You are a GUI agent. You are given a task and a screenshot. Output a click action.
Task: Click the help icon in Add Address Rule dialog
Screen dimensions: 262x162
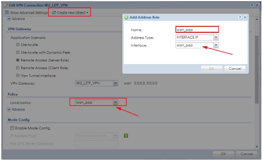point(240,17)
